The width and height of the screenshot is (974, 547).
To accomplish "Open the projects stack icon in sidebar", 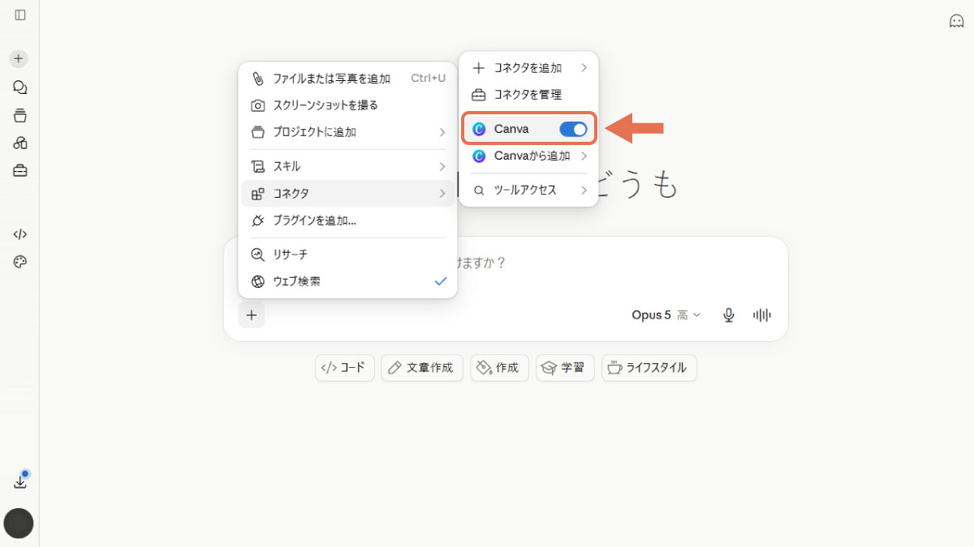I will [x=20, y=115].
